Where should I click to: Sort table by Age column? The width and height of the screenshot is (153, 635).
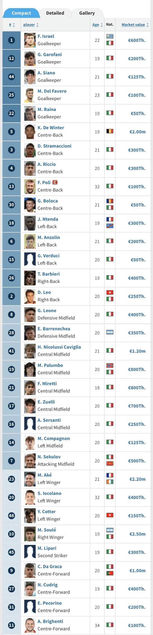[x=97, y=25]
